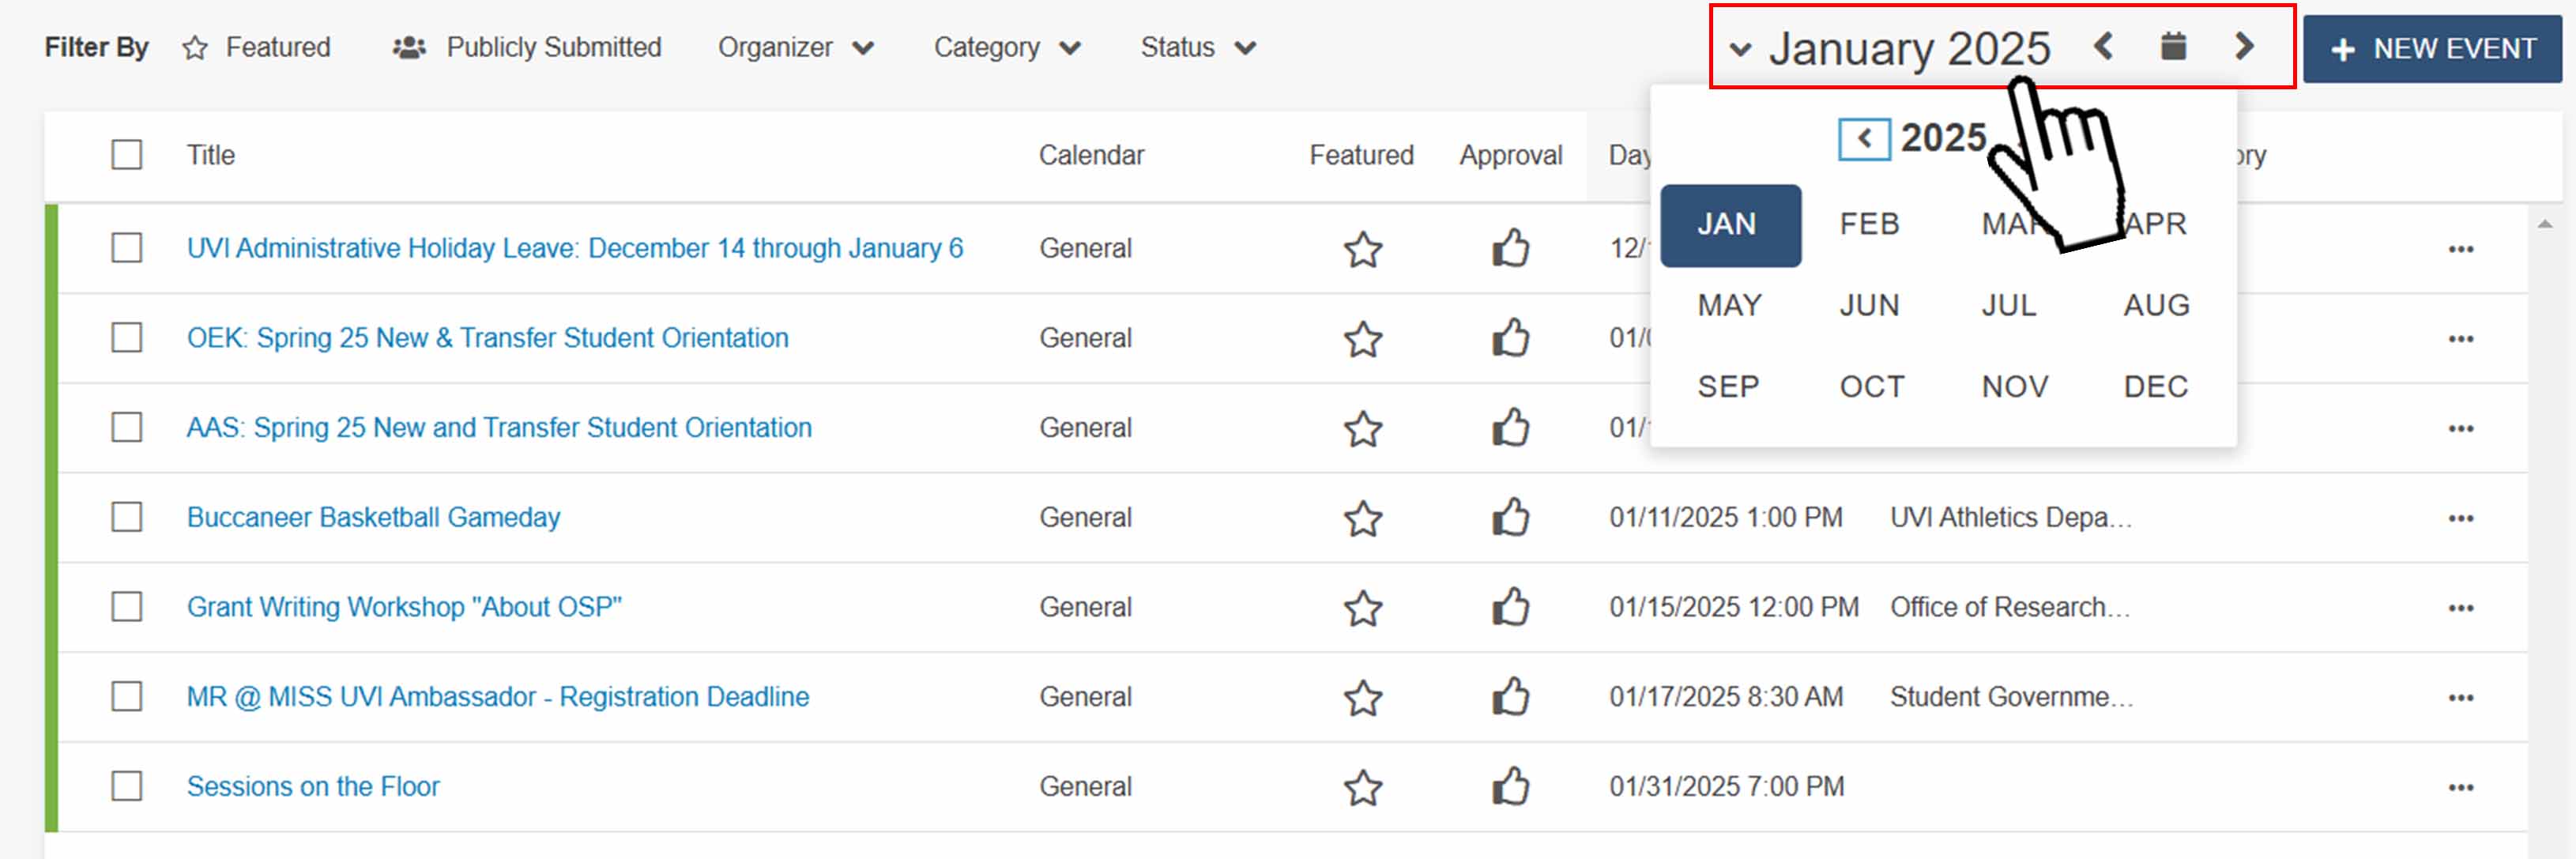The width and height of the screenshot is (2576, 859).
Task: Open the OEK Spring 25 Orientation event link
Action: 487,338
